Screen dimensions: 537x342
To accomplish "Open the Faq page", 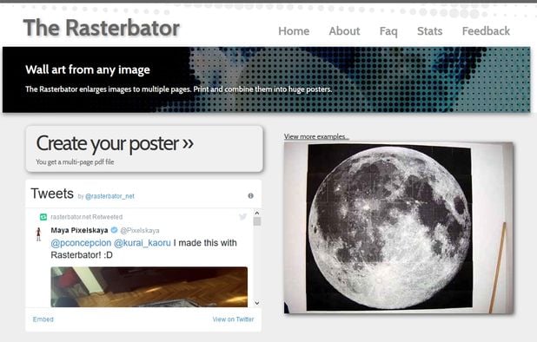I will (388, 31).
